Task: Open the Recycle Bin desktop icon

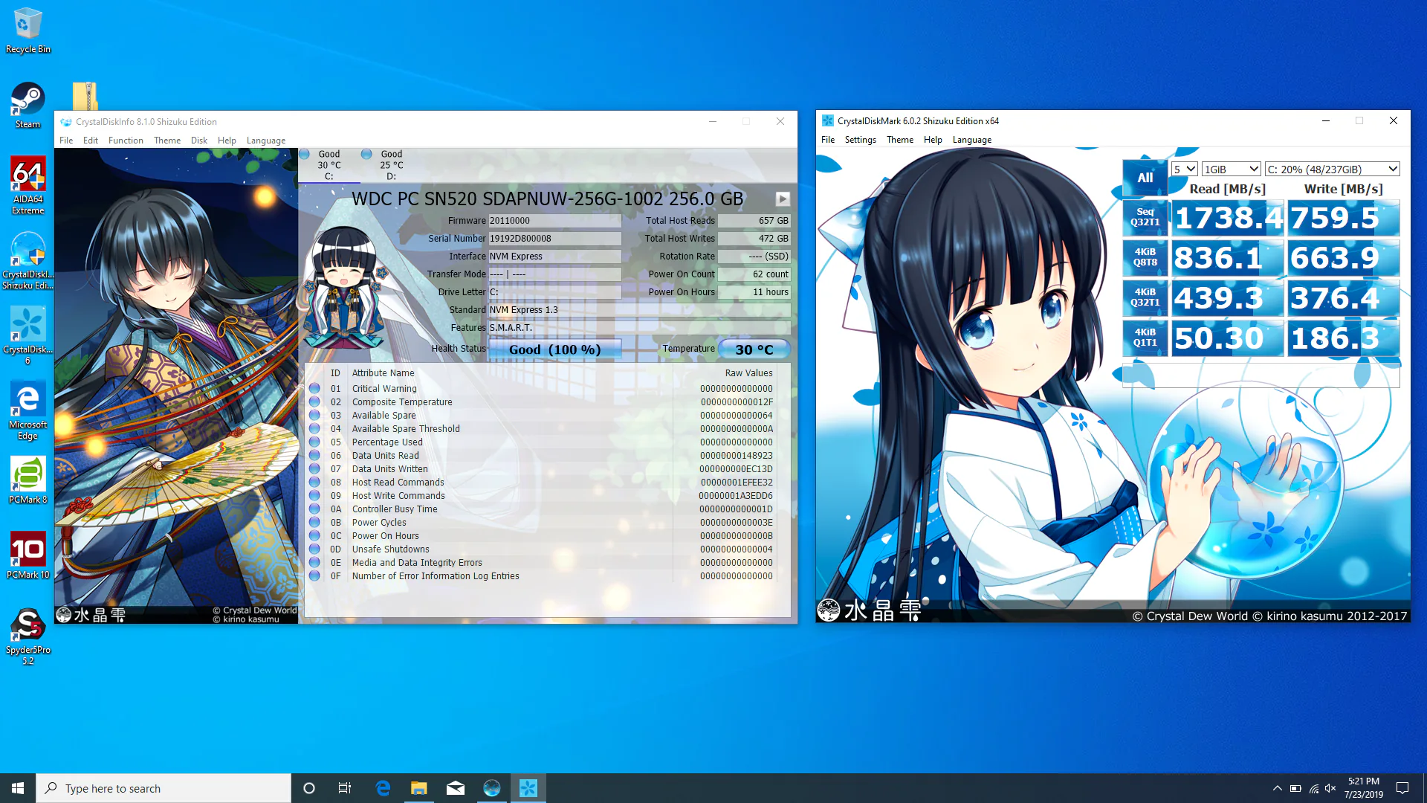Action: click(27, 30)
